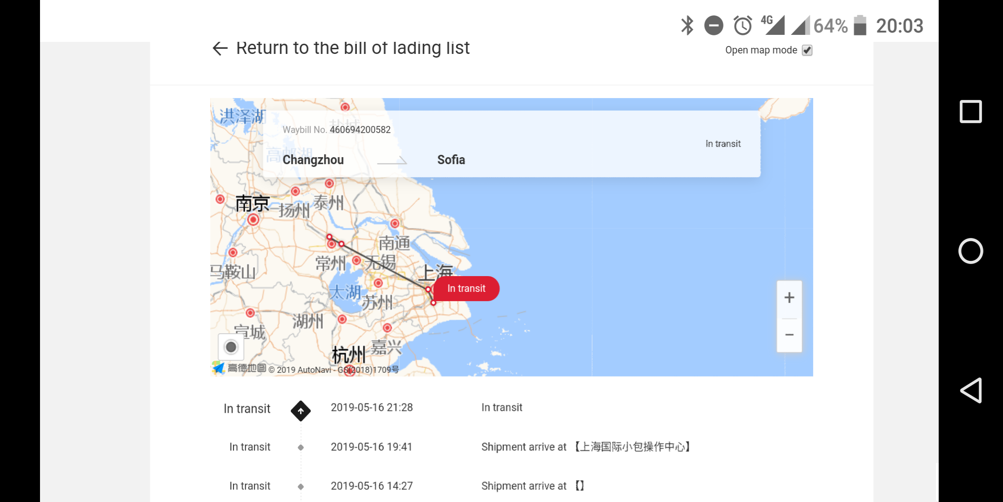Click the back arrow icon
Viewport: 1003px width, 502px height.
(220, 48)
